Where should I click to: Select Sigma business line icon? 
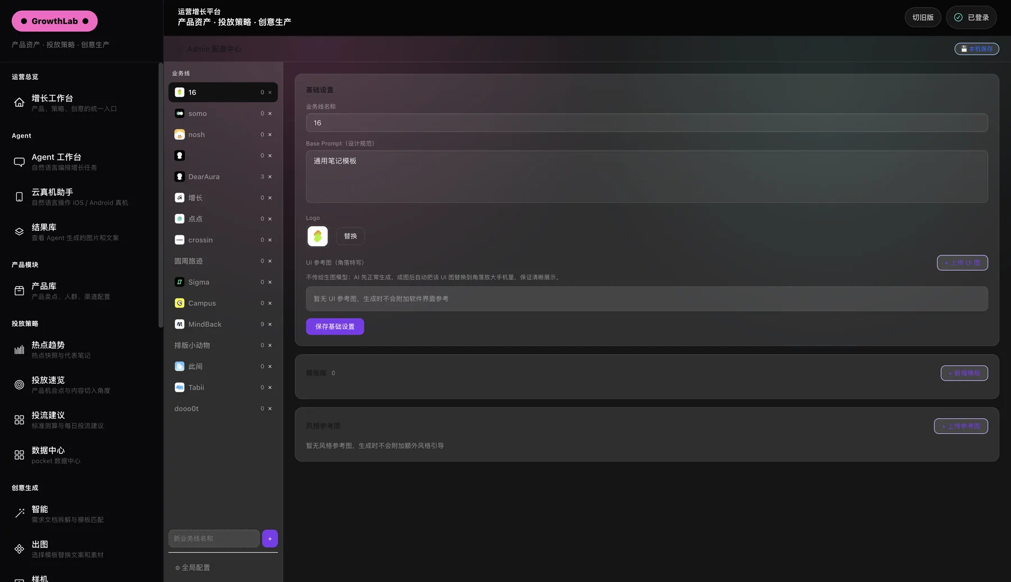(x=180, y=282)
